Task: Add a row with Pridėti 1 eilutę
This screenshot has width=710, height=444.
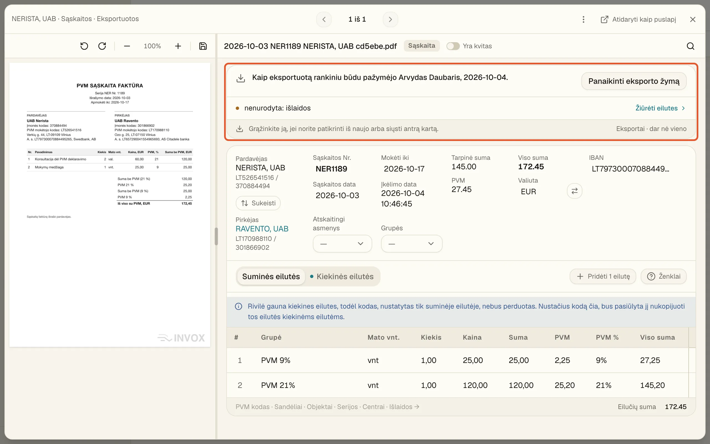Action: click(x=603, y=276)
